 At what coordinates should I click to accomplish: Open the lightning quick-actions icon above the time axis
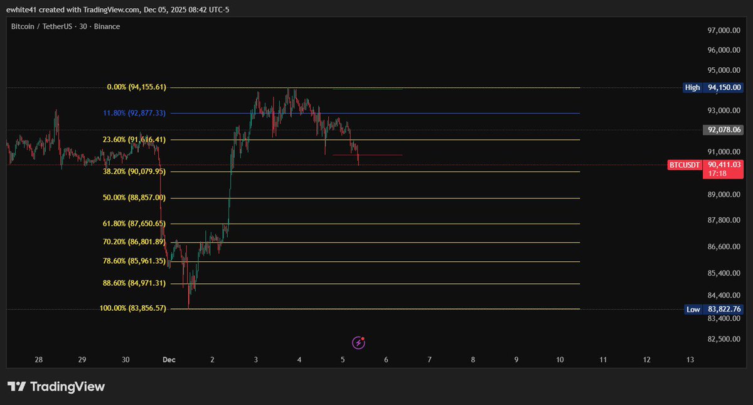(358, 342)
